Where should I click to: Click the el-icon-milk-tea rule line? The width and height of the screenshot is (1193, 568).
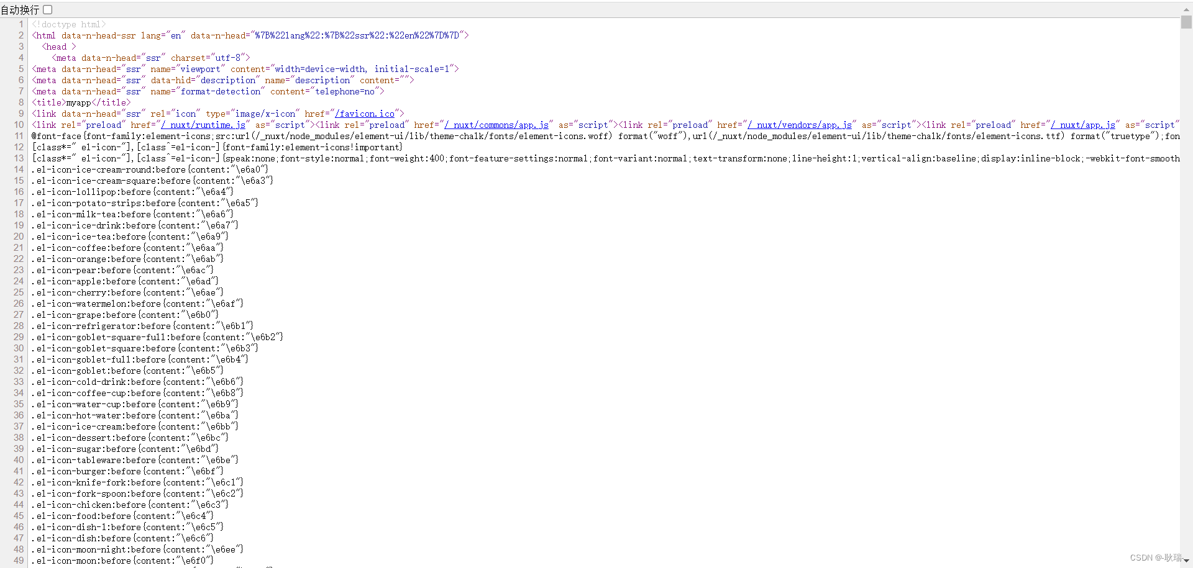(x=132, y=214)
